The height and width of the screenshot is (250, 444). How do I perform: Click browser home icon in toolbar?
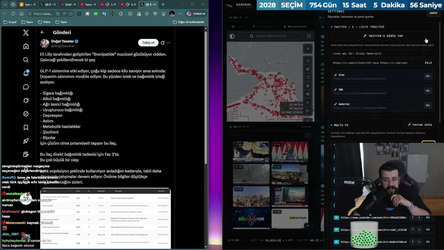click(x=22, y=14)
